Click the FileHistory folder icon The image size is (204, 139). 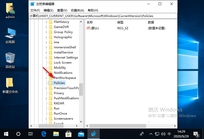(50, 22)
